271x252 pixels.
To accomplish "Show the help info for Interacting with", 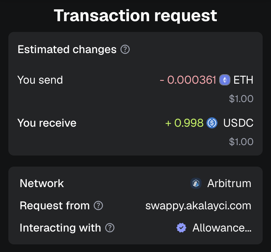I will (110, 228).
